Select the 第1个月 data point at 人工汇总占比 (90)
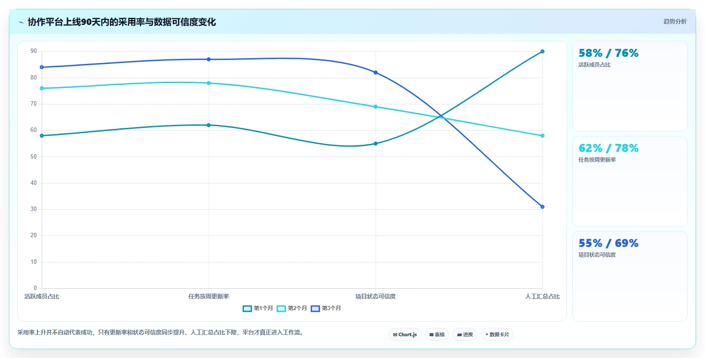This screenshot has width=705, height=358. click(543, 52)
